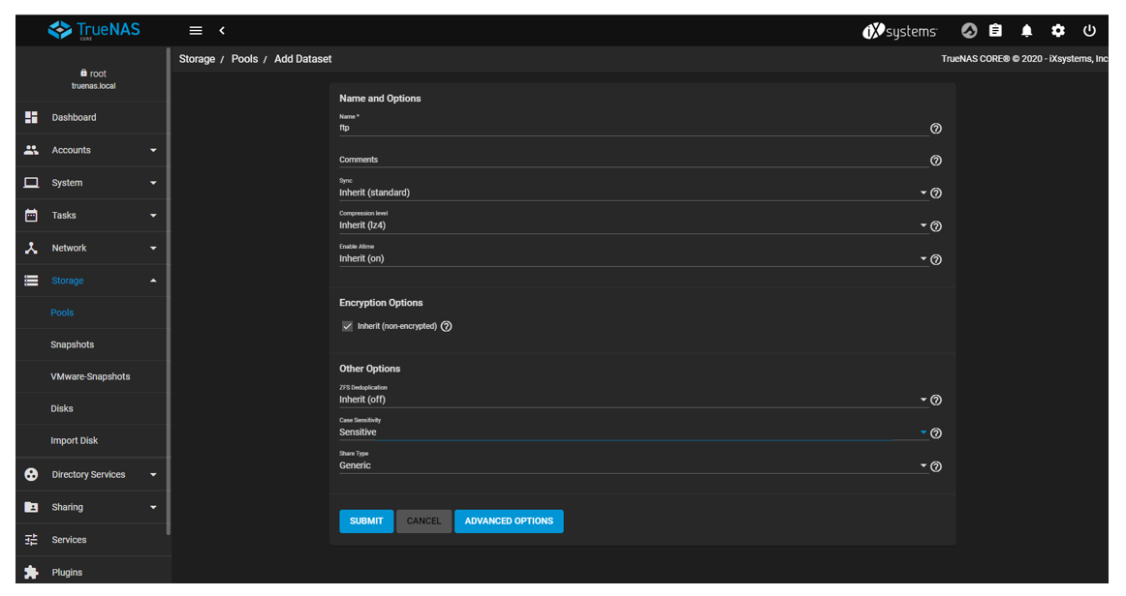Show help for the Name field

pos(936,129)
